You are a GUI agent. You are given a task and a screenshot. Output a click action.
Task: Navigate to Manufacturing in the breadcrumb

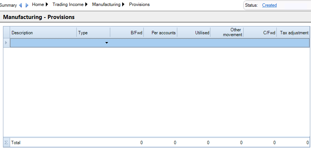click(x=106, y=4)
